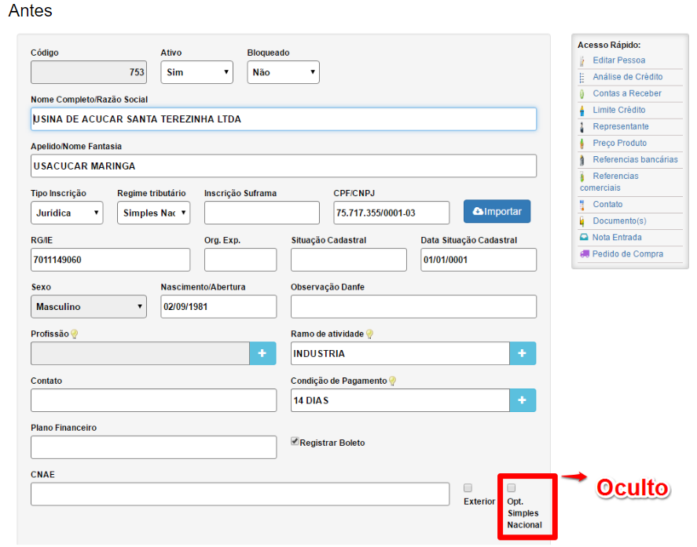Click the CNAE input field
The width and height of the screenshot is (697, 547).
pos(240,494)
